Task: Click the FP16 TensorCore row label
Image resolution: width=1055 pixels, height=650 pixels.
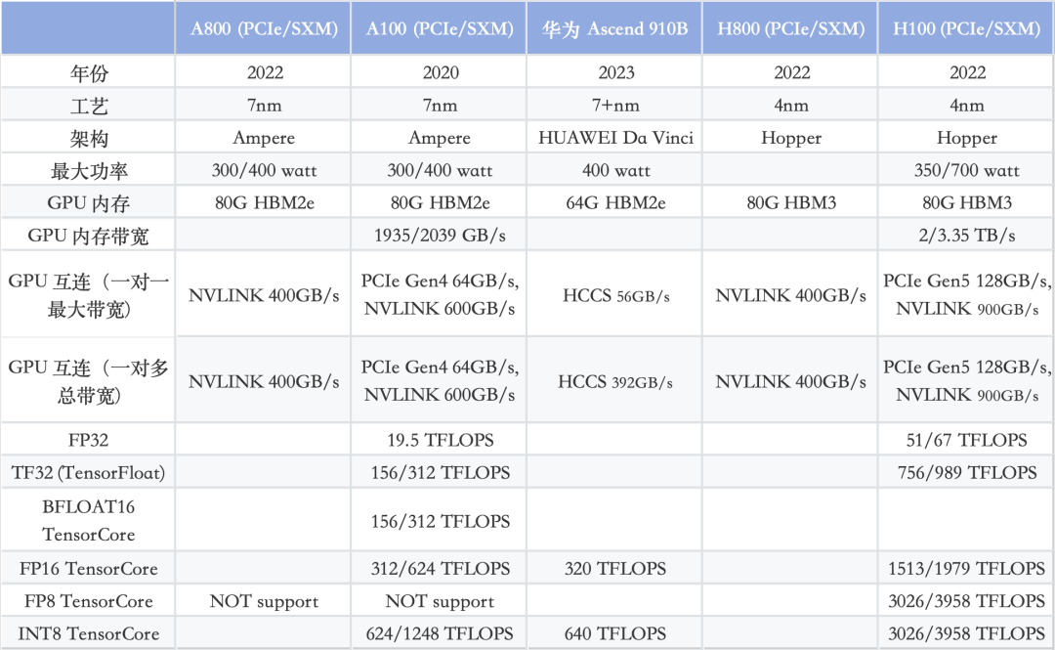Action: (89, 569)
